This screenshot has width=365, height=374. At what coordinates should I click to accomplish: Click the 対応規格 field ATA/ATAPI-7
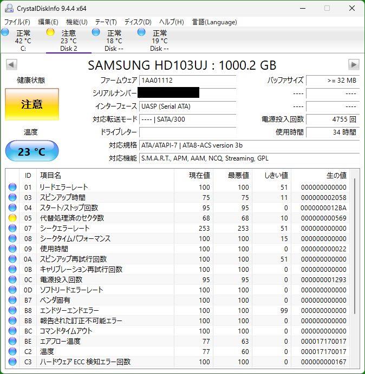(x=249, y=145)
